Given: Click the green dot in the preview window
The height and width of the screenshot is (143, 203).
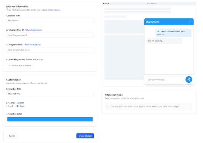Looking at the screenshot, I should pos(108,4).
